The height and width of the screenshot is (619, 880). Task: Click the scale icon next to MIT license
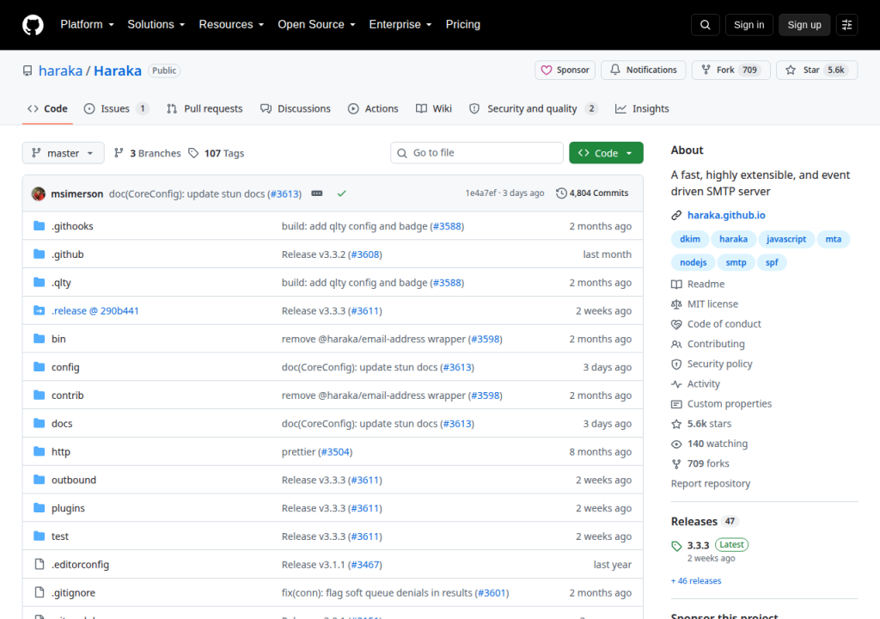click(x=676, y=303)
